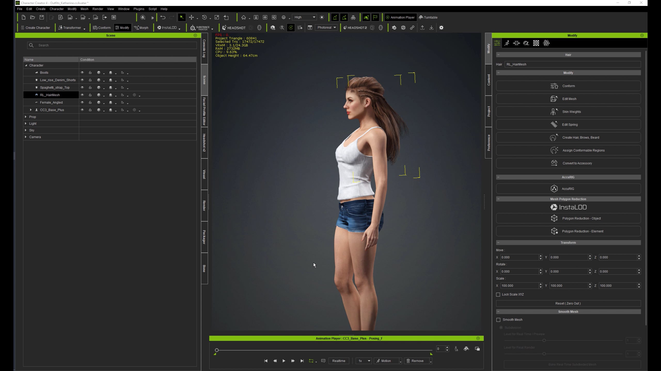This screenshot has height=371, width=661.
Task: Expand the CC3_Base_Plus tree node
Action: pyautogui.click(x=31, y=110)
